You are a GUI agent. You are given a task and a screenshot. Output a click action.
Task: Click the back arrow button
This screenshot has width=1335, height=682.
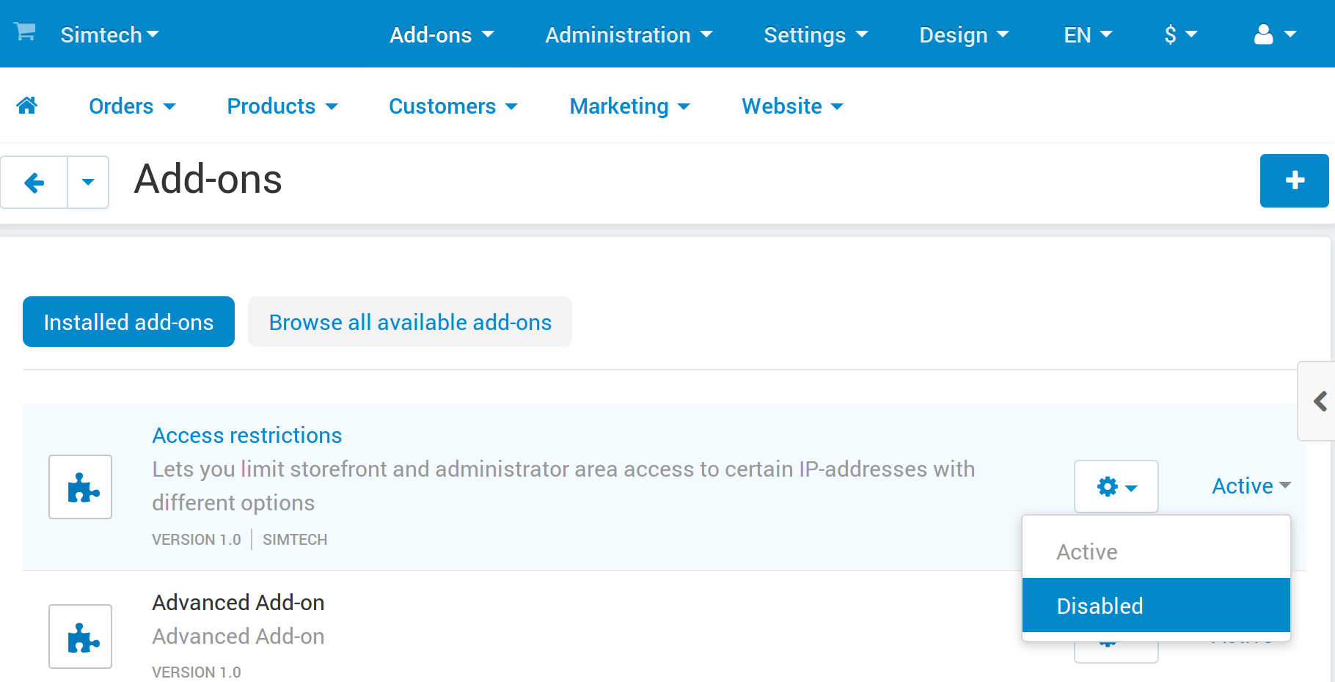(34, 182)
